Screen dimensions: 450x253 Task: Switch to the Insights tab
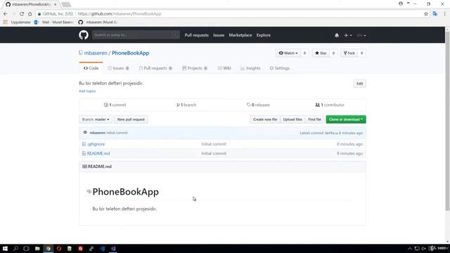pos(250,68)
